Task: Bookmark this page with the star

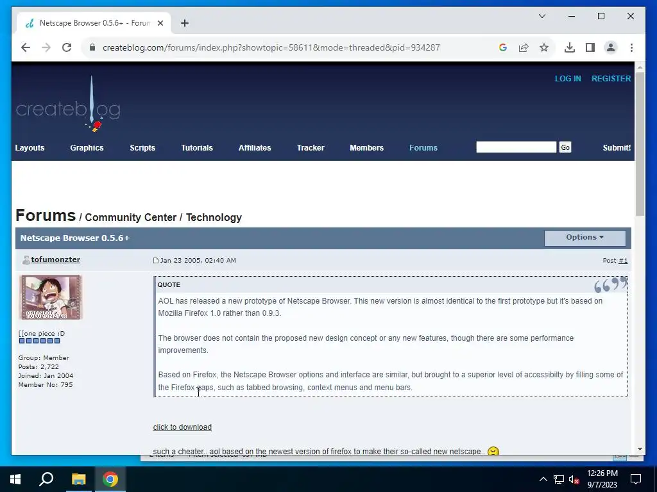Action: 544,47
